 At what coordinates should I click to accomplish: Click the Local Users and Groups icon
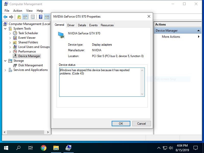[15, 47]
